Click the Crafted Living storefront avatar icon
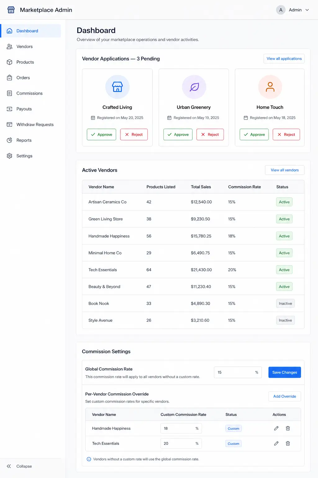Viewport: 318px width, 478px height. [x=117, y=87]
